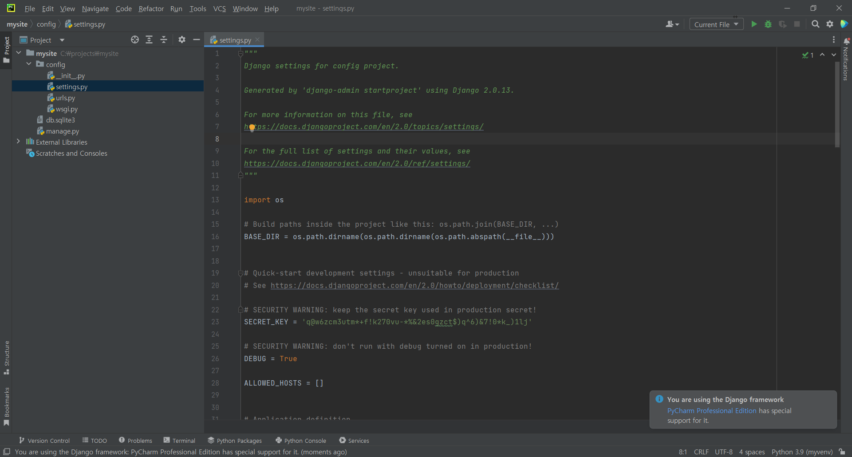Viewport: 852px width, 457px height.
Task: Hide the Project tool window
Action: 197,39
